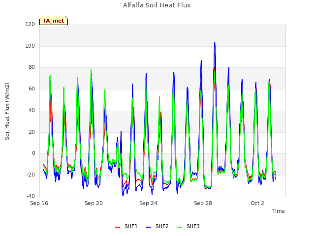Click the 40 y-axis tick label
The width and height of the screenshot is (315, 236).
(x=31, y=110)
